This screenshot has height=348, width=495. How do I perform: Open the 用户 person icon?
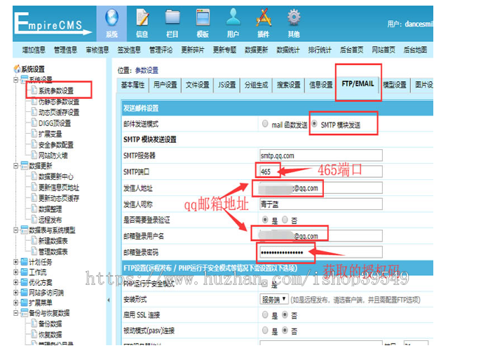(x=233, y=18)
